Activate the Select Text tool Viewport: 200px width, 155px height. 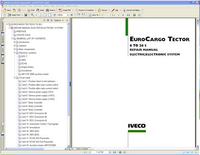coord(14,15)
